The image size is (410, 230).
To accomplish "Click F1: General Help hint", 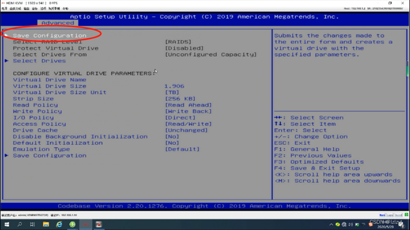I will pos(307,149).
